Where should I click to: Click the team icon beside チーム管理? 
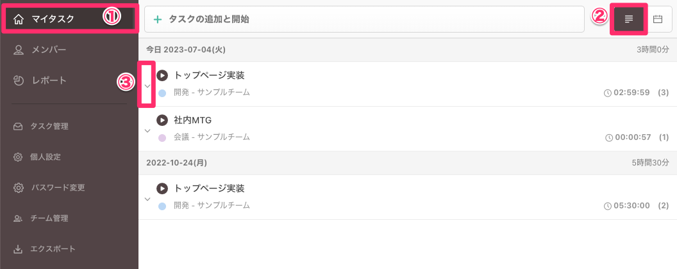18,219
